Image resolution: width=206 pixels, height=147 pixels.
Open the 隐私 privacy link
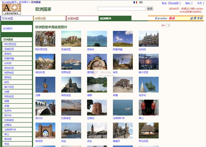click(x=188, y=3)
